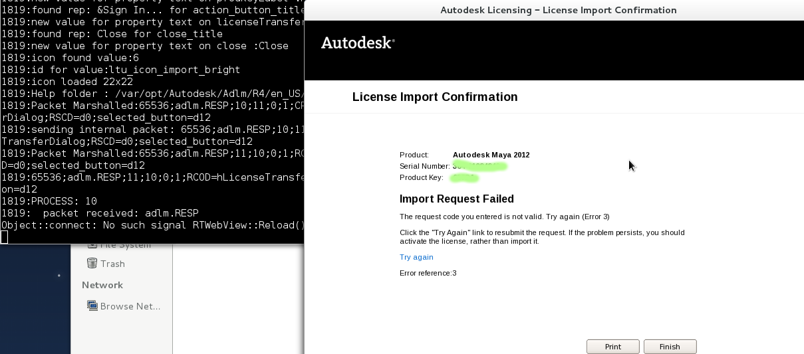This screenshot has height=354, width=804.
Task: Click Error reference:3 text
Action: (428, 273)
